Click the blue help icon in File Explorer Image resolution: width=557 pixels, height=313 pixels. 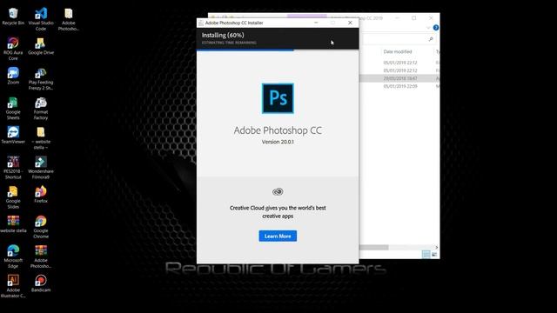click(436, 28)
